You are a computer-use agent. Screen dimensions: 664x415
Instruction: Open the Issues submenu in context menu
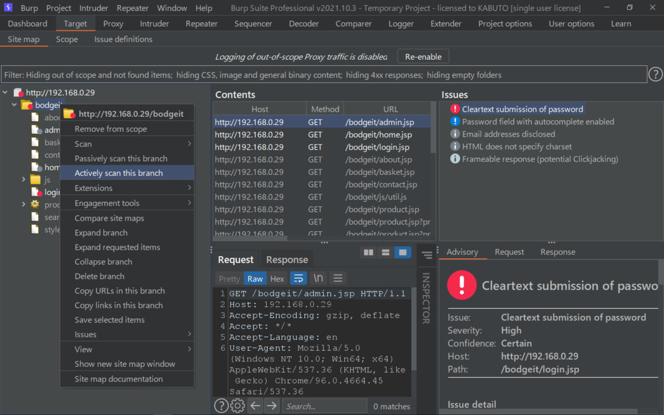click(127, 334)
